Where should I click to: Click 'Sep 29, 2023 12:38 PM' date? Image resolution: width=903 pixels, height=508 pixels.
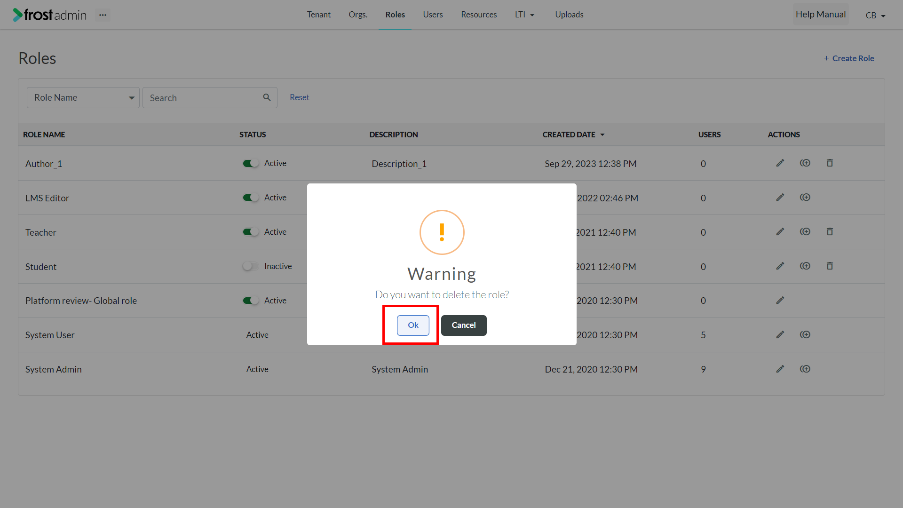(591, 164)
